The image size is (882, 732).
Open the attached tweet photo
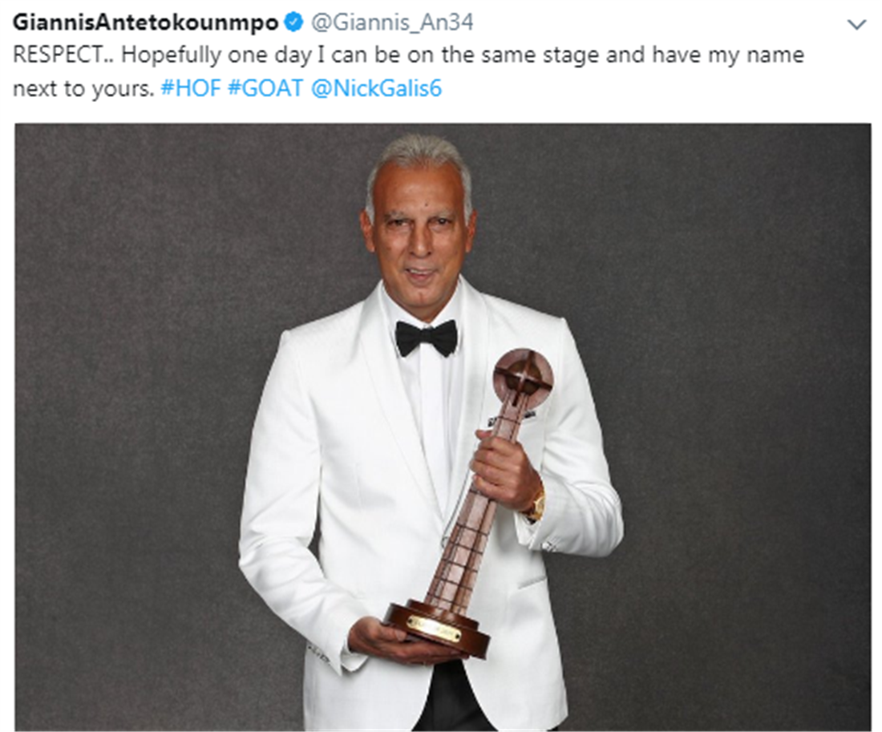[443, 427]
